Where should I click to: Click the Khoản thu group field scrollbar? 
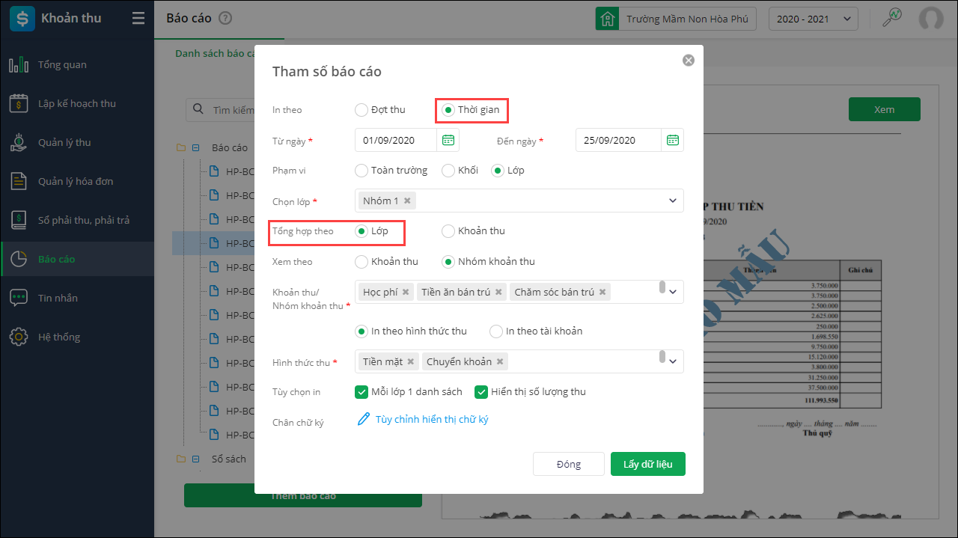click(x=662, y=287)
